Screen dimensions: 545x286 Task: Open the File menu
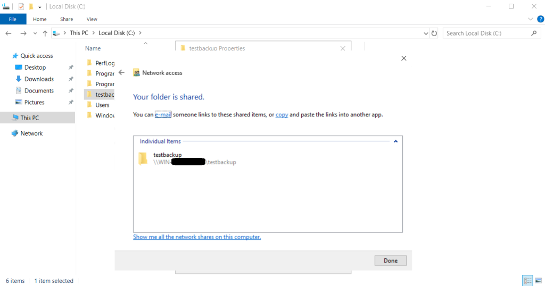[13, 19]
